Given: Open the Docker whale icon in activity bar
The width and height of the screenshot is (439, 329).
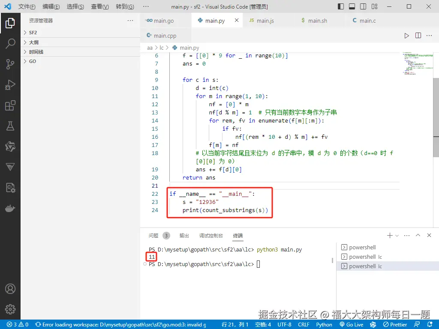Looking at the screenshot, I should [x=10, y=209].
